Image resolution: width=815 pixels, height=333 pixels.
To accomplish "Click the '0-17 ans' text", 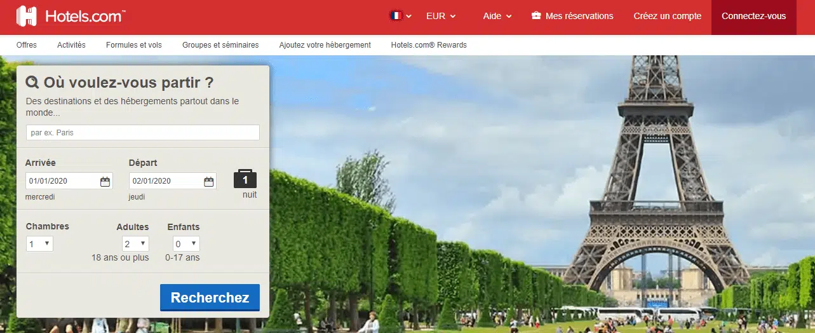I will click(x=182, y=257).
